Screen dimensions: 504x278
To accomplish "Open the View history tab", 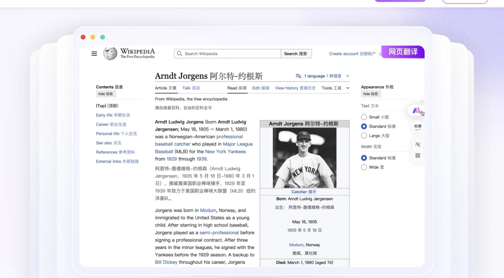I will coord(295,88).
